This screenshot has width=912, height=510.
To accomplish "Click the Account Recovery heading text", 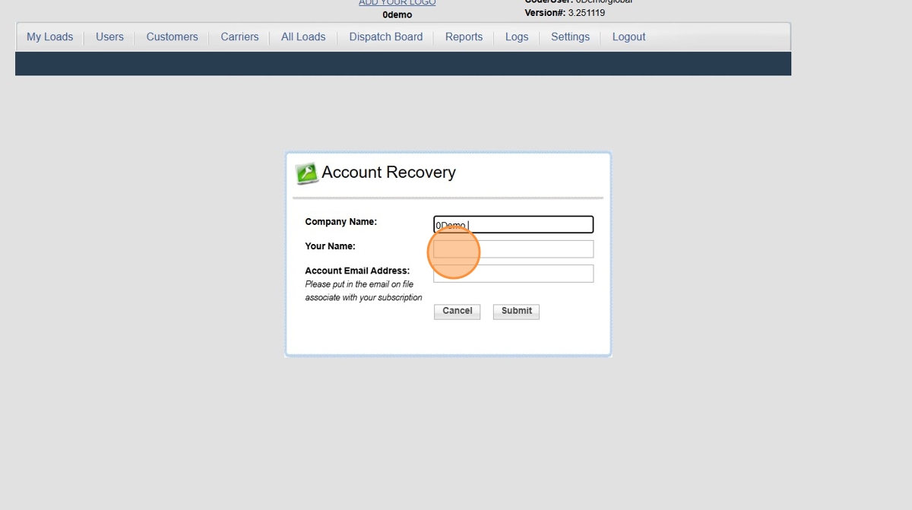I will coord(388,173).
